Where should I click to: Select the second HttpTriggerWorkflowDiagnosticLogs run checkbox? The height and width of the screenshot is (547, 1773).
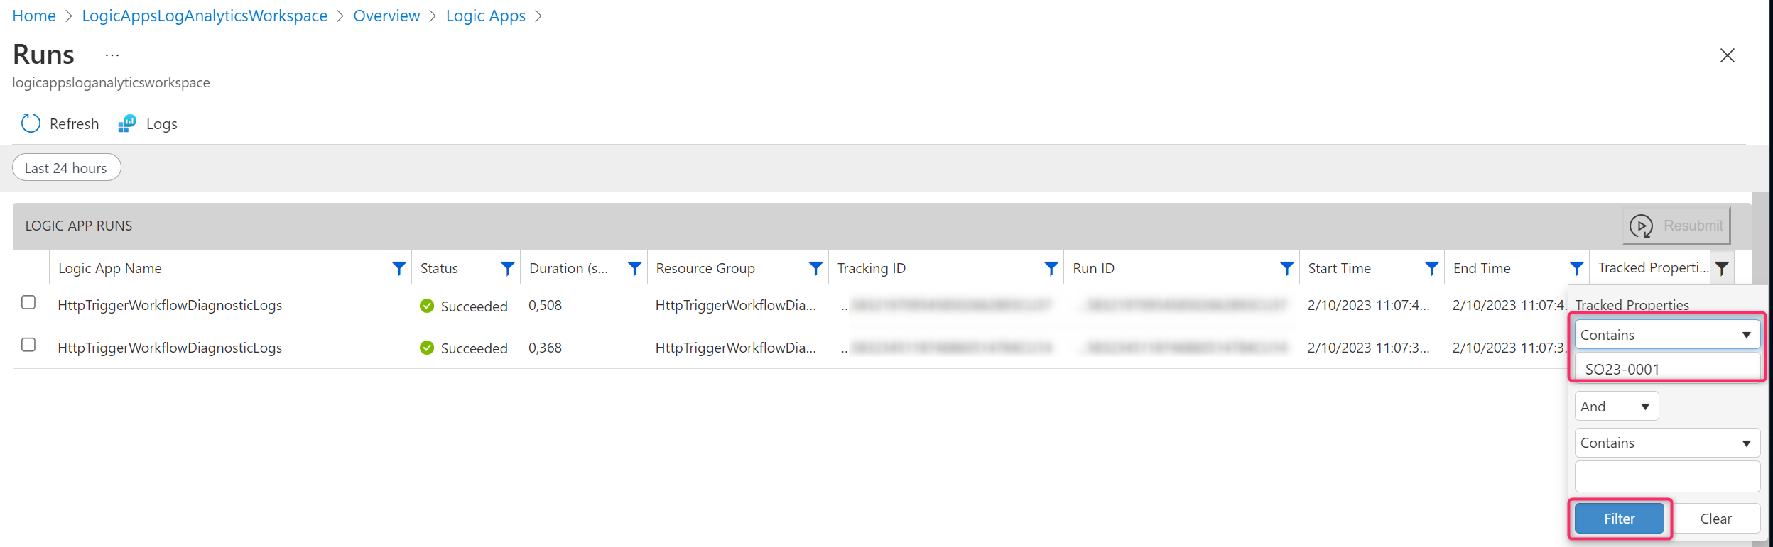28,345
